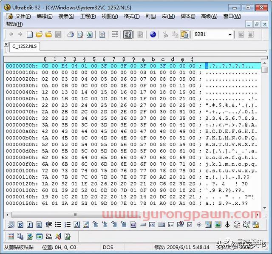Click the HTML image insert icon
Viewport: 272px width, 254px height.
point(218,225)
